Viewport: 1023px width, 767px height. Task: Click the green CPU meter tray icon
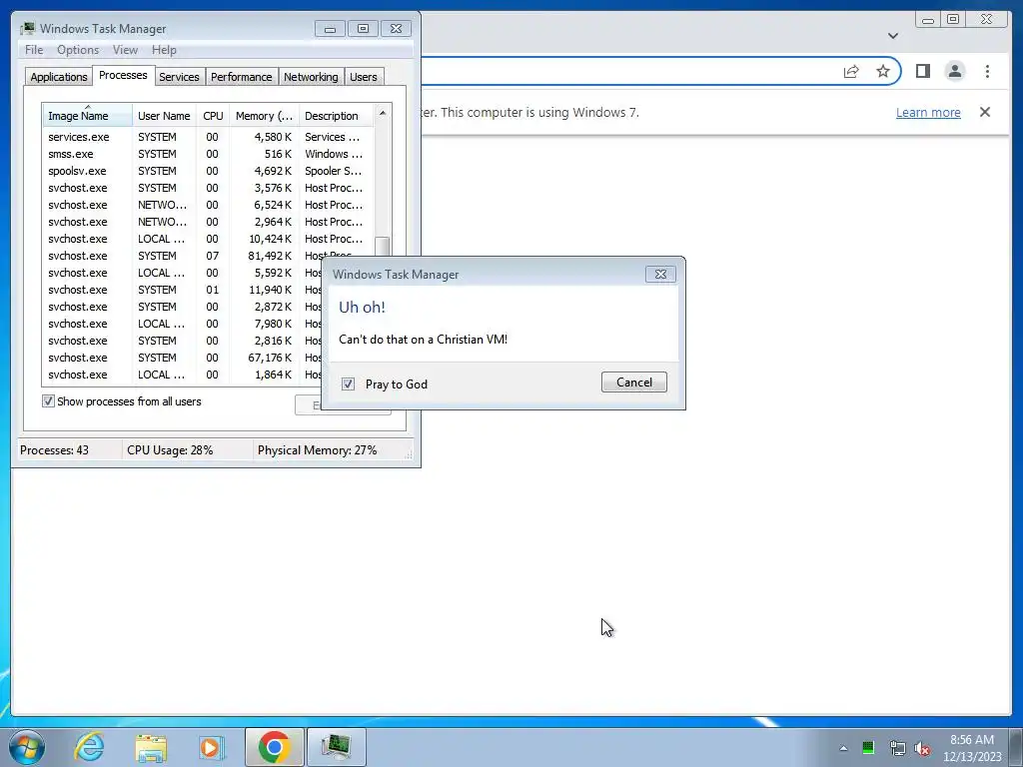coord(868,748)
